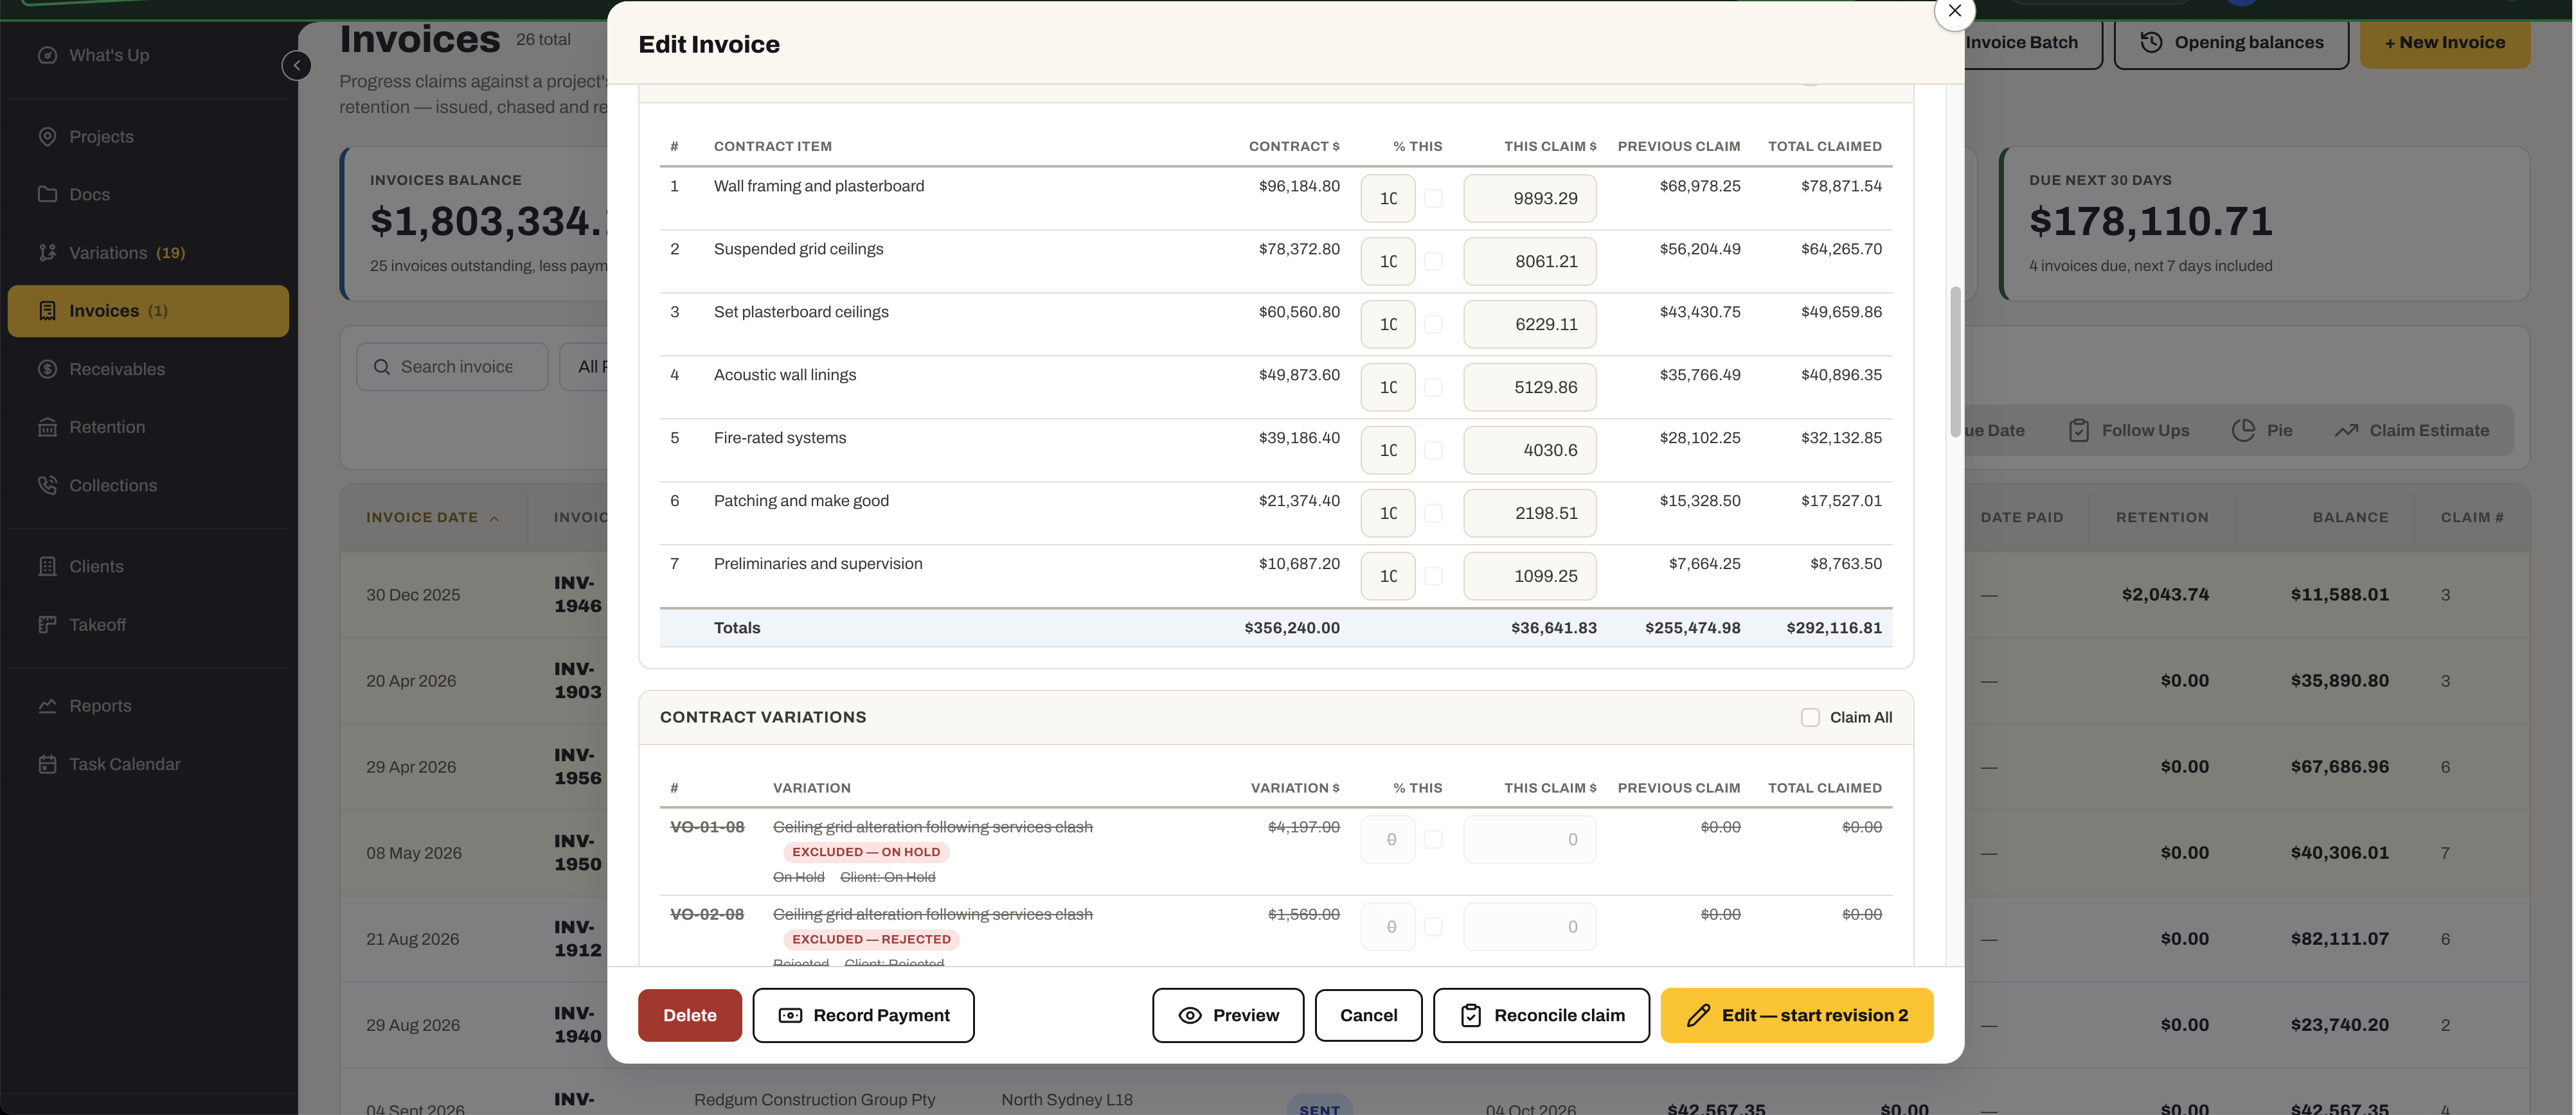Click the Clients building icon in sidebar
Screen dimensions: 2576x1115
(x=47, y=566)
